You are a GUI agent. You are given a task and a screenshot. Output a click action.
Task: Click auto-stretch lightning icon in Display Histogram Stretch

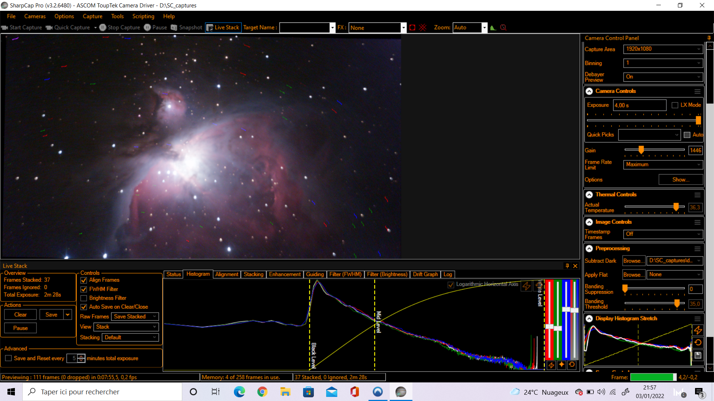pos(698,330)
